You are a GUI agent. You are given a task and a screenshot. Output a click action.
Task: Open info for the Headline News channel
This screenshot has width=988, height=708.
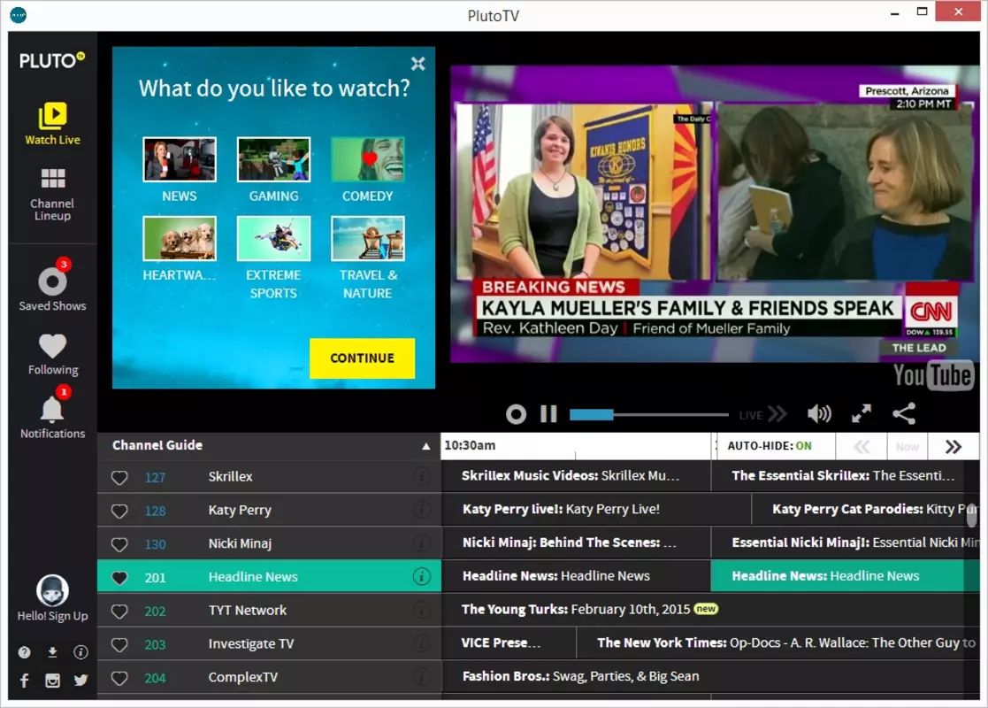(422, 575)
